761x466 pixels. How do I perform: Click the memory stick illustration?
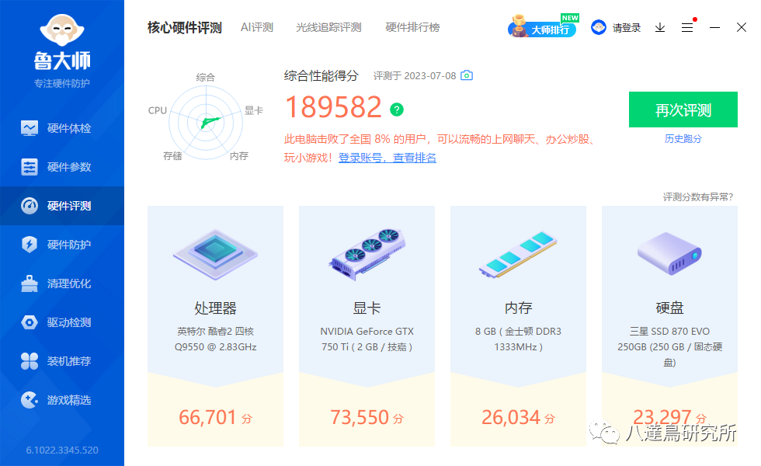click(518, 255)
